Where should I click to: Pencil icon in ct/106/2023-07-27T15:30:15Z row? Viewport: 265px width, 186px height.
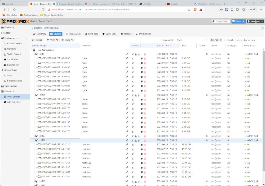pos(127,104)
